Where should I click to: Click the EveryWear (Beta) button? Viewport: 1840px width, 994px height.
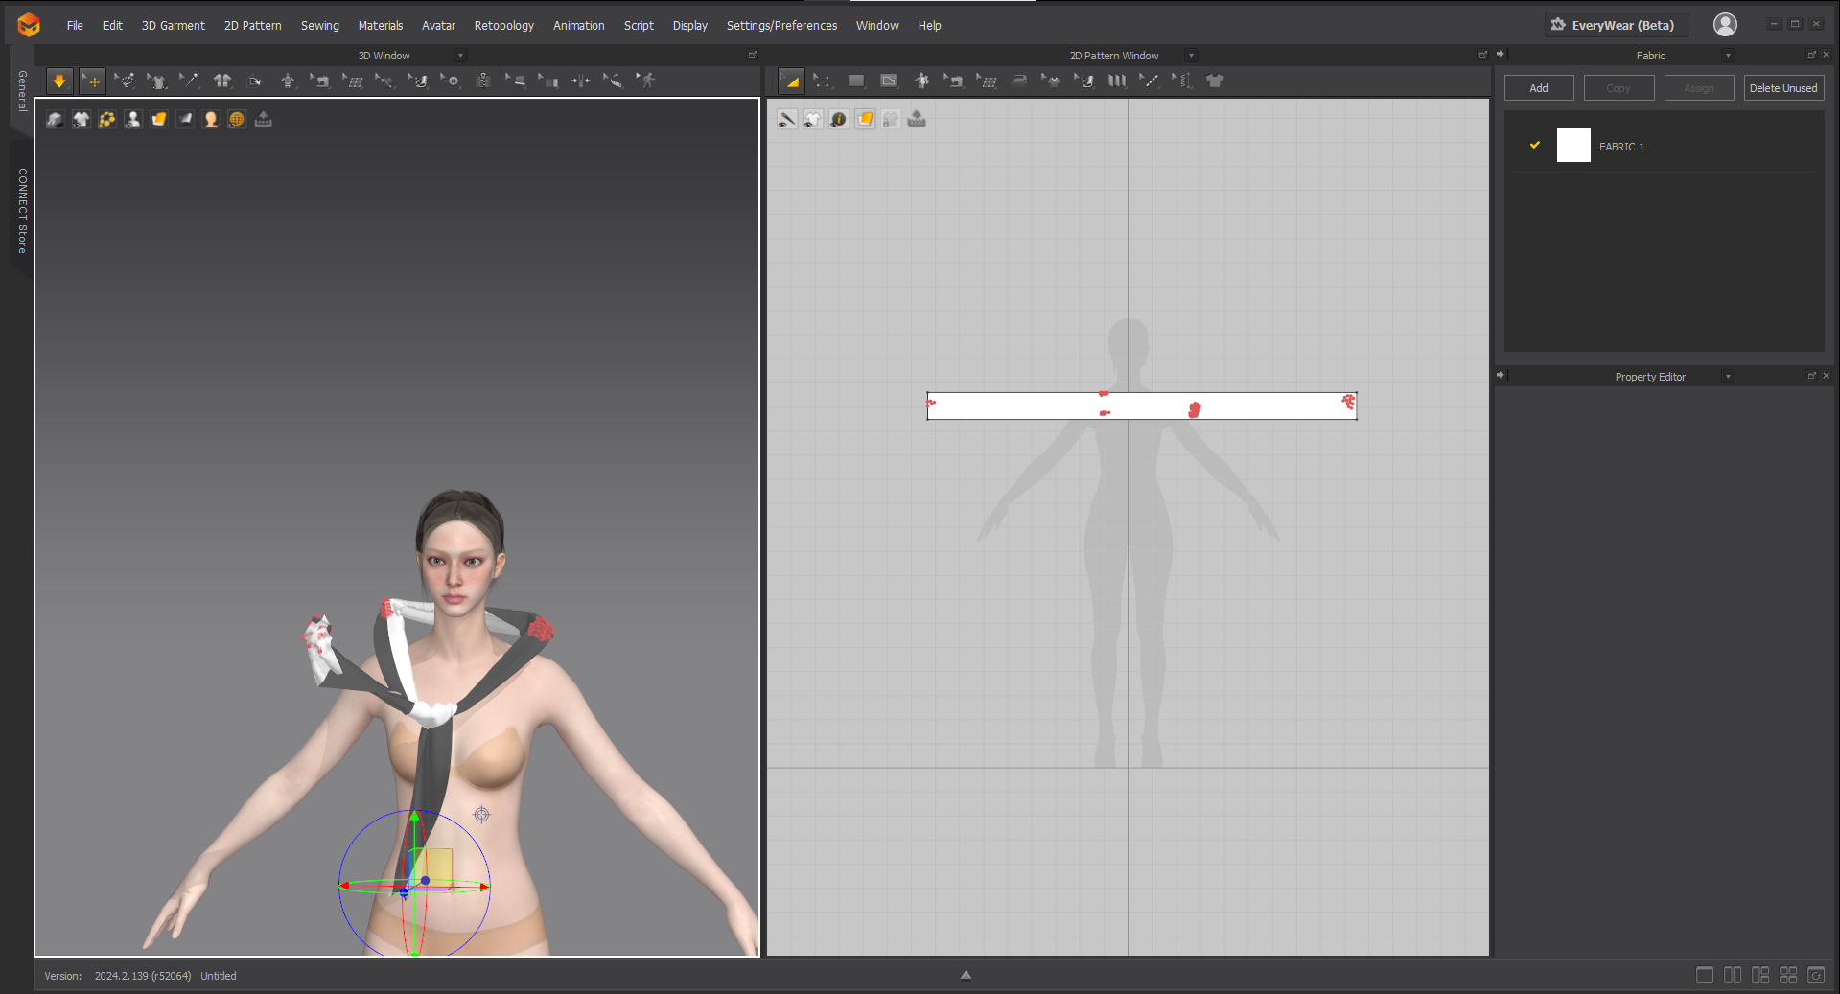point(1616,25)
